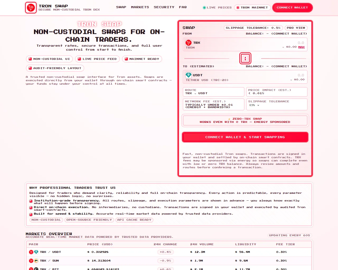Click the Markets Overview heading
The image size is (338, 270).
click(x=49, y=234)
